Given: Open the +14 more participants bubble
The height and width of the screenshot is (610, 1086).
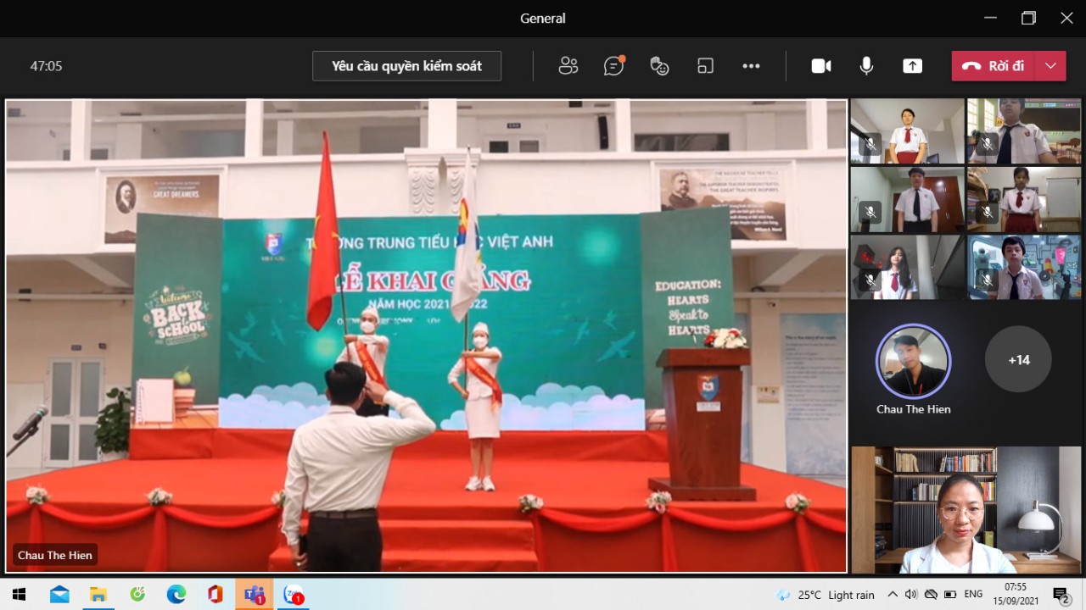Looking at the screenshot, I should pos(1018,360).
